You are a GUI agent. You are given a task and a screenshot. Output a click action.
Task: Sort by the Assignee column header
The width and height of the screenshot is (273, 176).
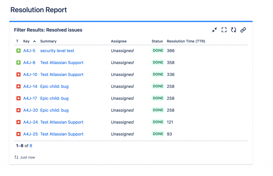point(119,41)
